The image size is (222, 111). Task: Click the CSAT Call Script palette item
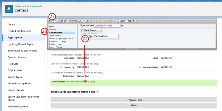pyautogui.click(x=91, y=33)
